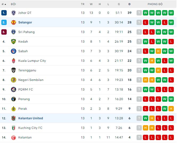Click Perak's orange H form badge

pyautogui.click(x=171, y=109)
